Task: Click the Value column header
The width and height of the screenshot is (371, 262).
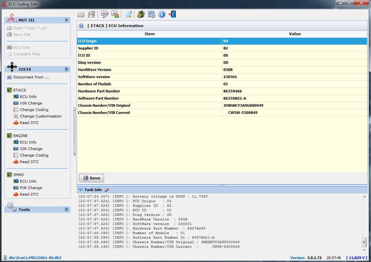Action: pyautogui.click(x=295, y=34)
